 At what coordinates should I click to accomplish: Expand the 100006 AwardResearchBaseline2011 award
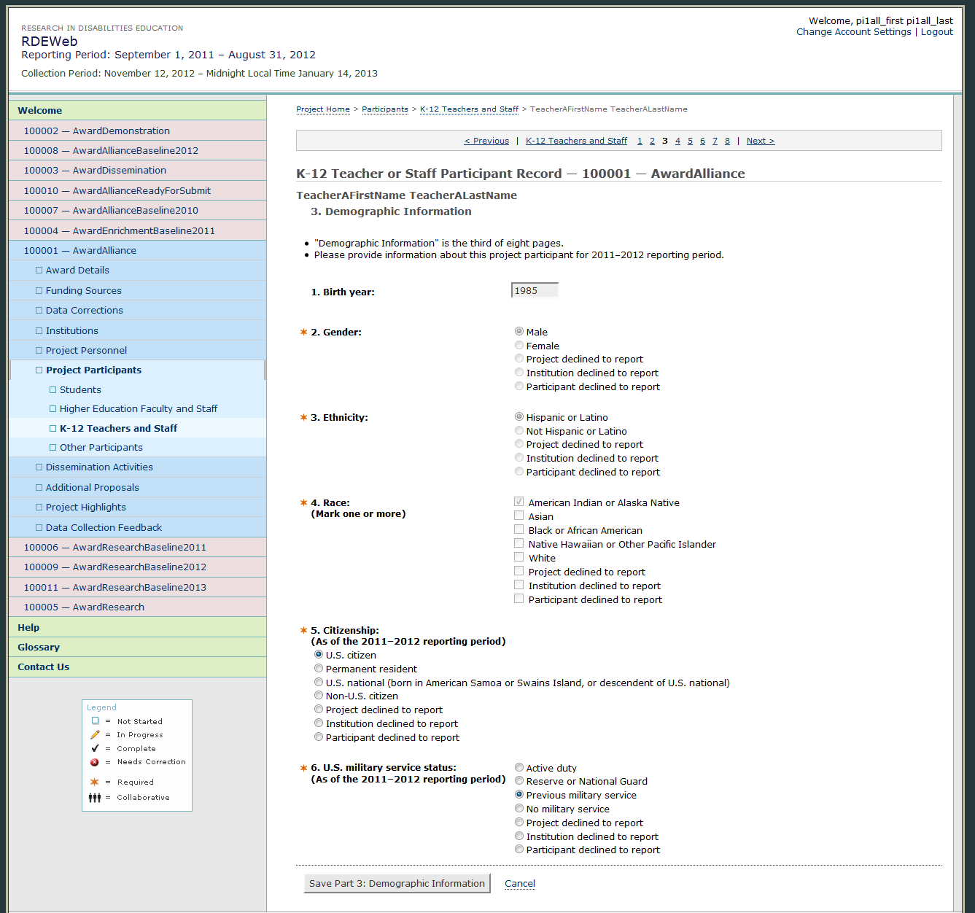pyautogui.click(x=114, y=548)
